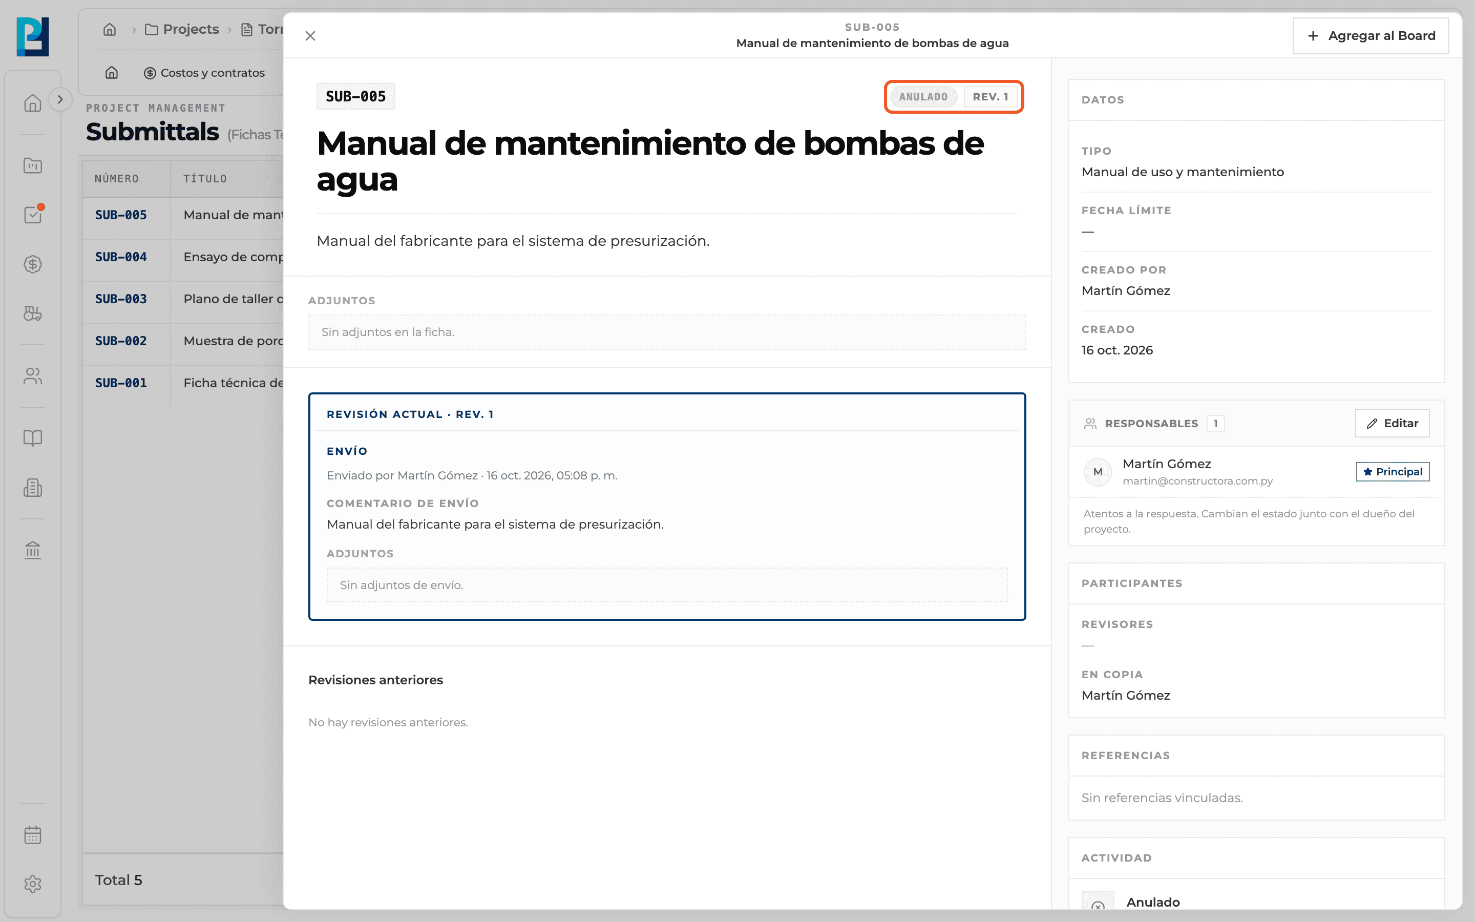Open the Projects breadcrumb link
The width and height of the screenshot is (1475, 922).
tap(182, 29)
